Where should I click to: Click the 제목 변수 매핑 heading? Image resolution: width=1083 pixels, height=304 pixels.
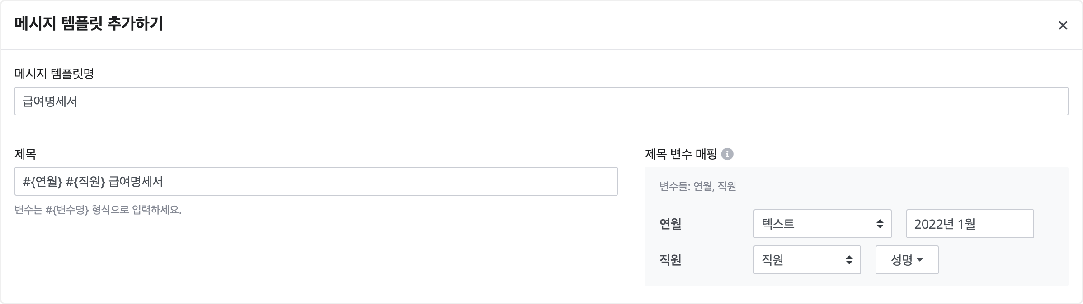681,154
